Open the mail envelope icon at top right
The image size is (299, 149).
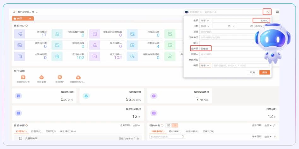277,12
